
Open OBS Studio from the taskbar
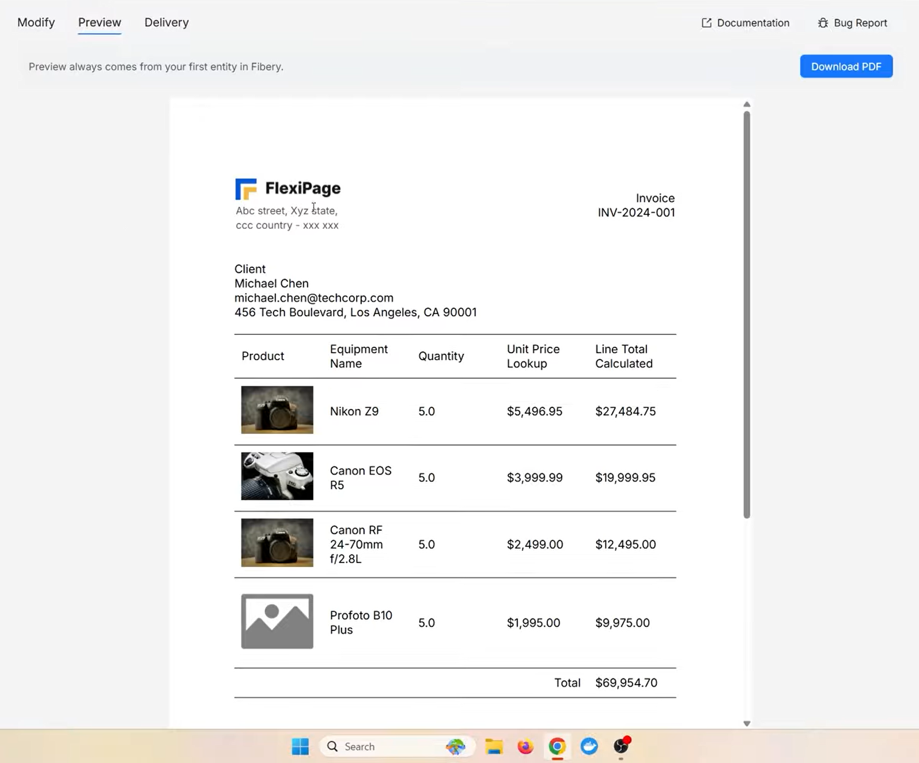pos(621,746)
